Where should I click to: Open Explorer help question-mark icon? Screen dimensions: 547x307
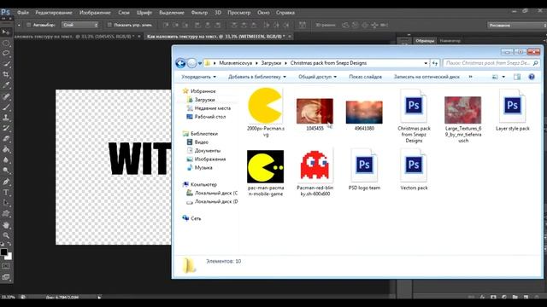tap(532, 77)
